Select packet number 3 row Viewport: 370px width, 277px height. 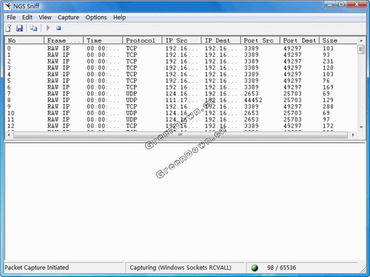tap(181, 68)
